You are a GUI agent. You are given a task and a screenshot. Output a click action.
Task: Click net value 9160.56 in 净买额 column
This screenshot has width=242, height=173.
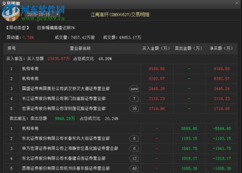click(222, 69)
